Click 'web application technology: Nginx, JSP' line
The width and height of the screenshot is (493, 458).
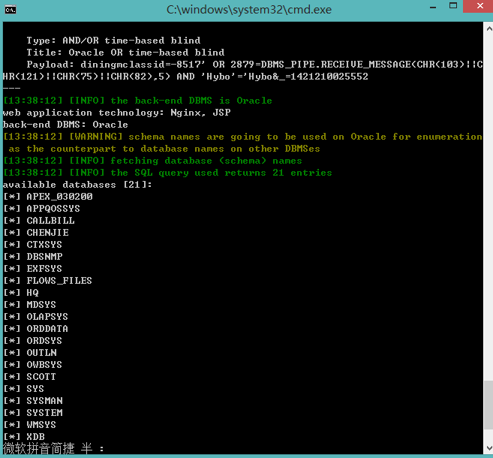pos(117,113)
